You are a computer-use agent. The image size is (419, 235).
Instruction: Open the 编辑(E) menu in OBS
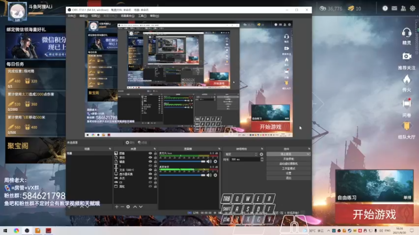tap(83, 16)
